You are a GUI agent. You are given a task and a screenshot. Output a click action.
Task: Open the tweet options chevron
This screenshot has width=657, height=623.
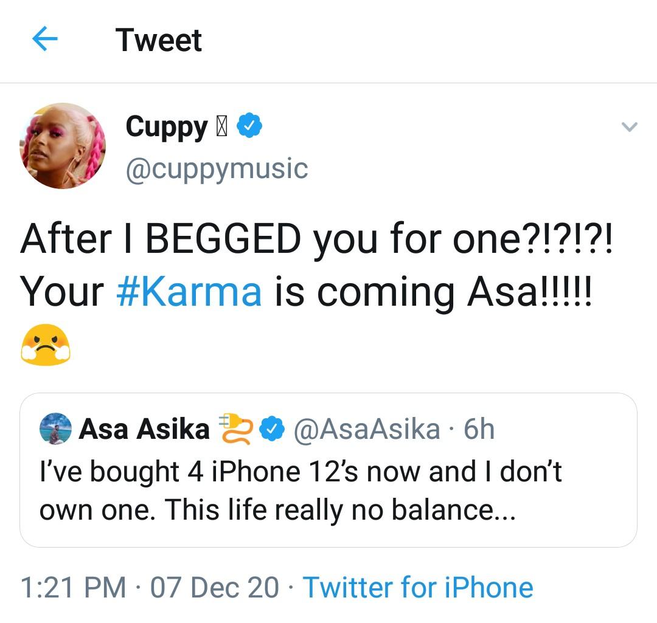628,127
